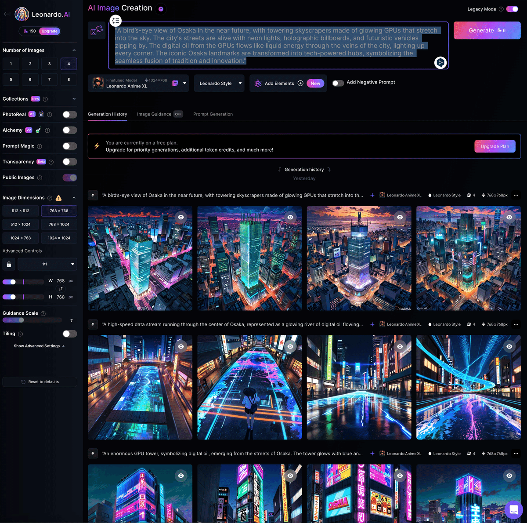This screenshot has height=523, width=527.
Task: Click the Transparency help icon
Action: point(51,162)
